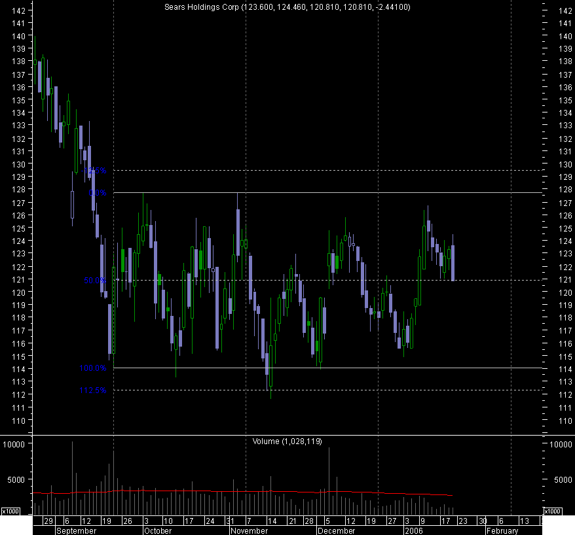Click the right x1000 volume scale box

(x=552, y=511)
